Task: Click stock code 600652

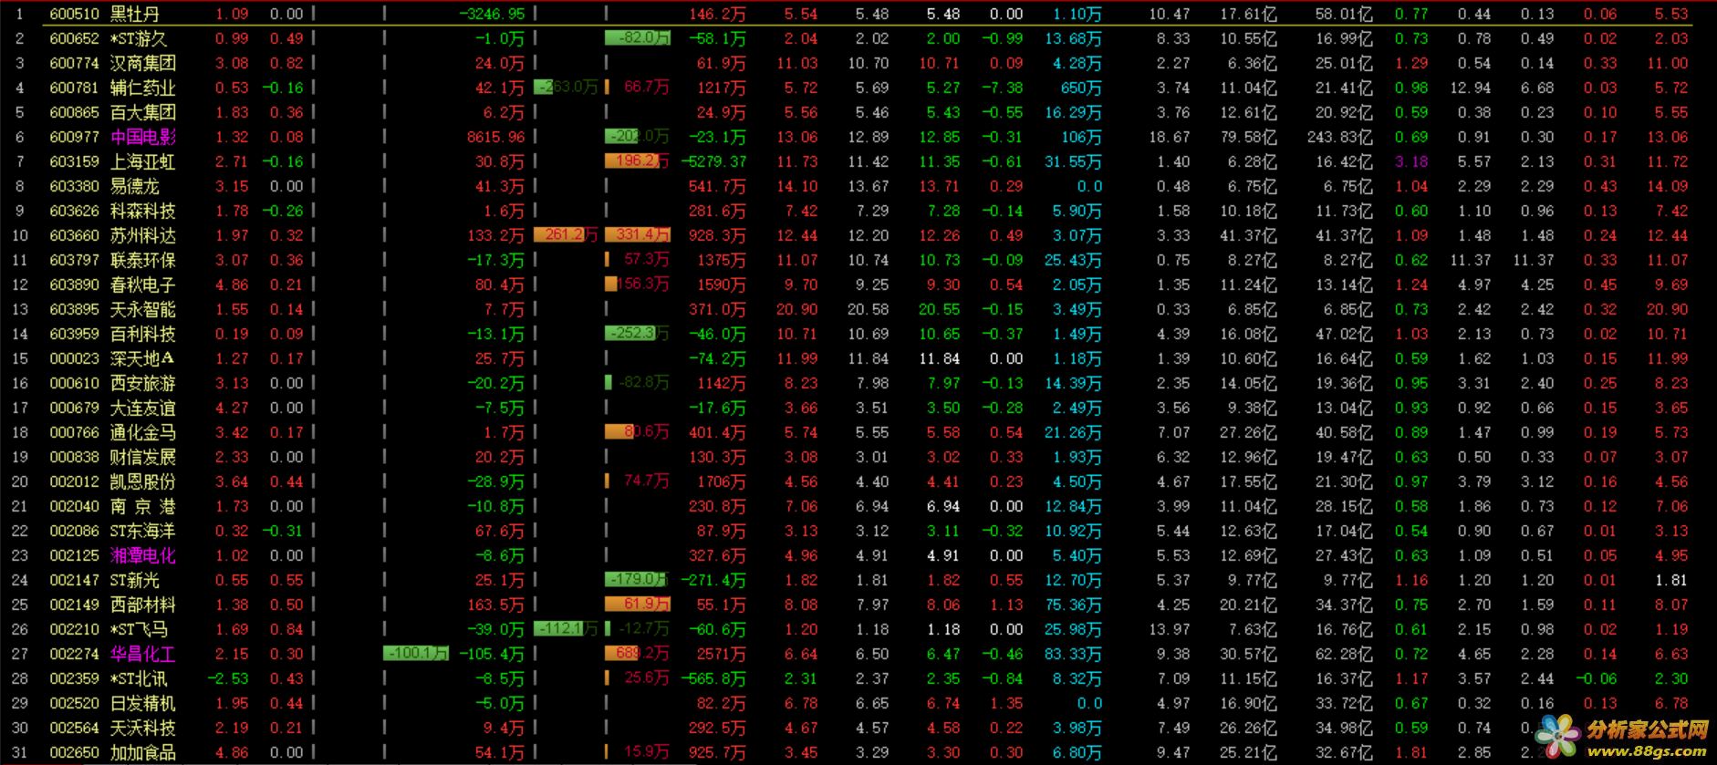Action: tap(74, 38)
